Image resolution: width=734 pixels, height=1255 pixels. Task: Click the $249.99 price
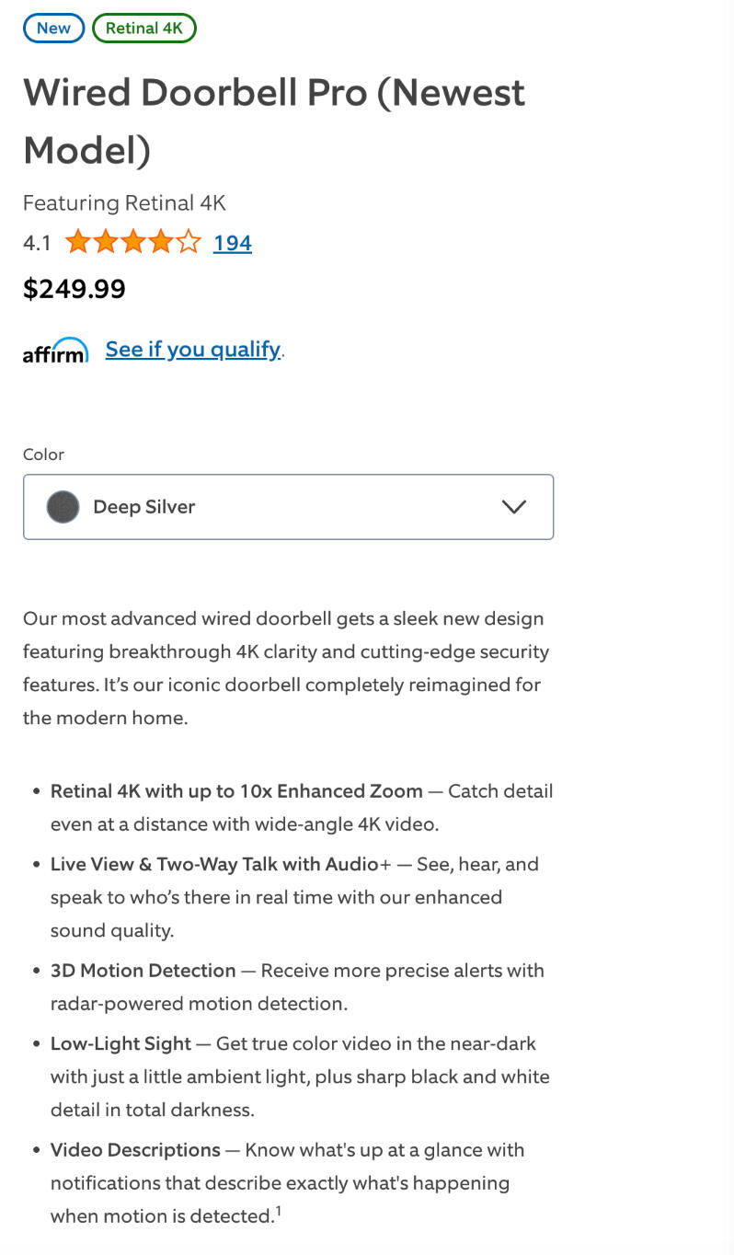pos(74,289)
